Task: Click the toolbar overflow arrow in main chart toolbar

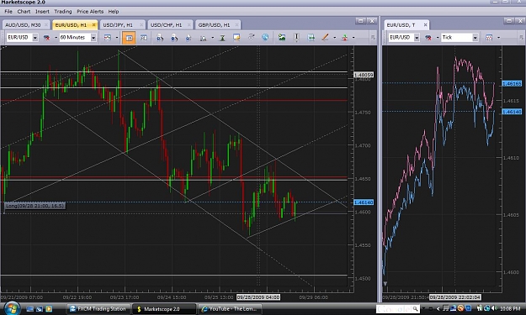Action: pos(373,38)
